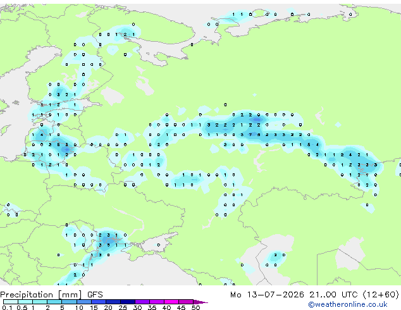Pick the 35–40 mm purple legend swatch

(x=157, y=302)
